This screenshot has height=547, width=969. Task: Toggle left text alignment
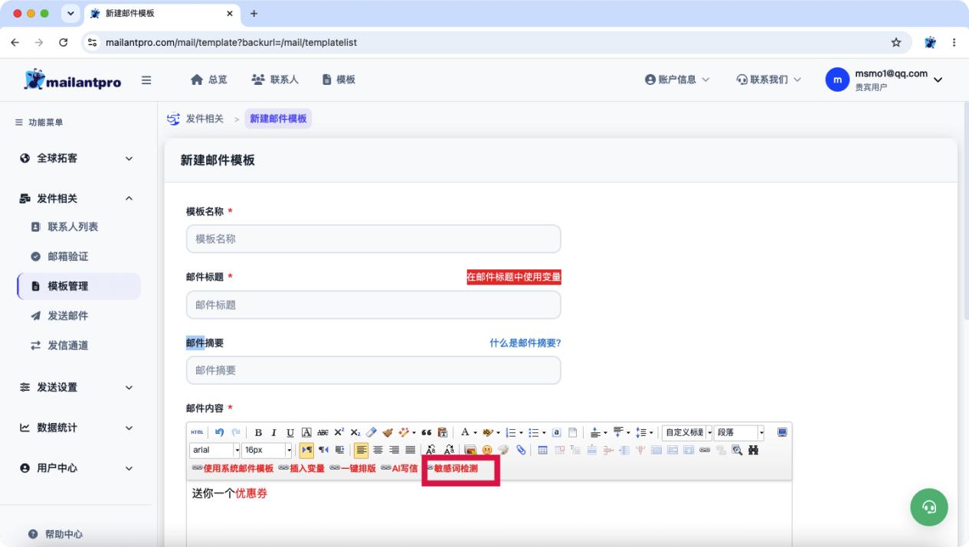click(362, 450)
